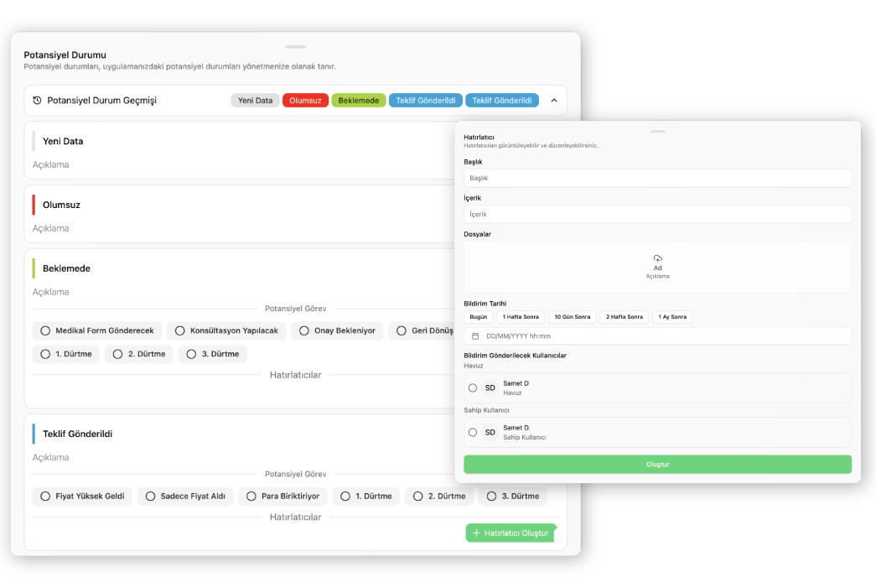876x588 pixels.
Task: Click the calendar icon in the date field
Action: click(475, 336)
